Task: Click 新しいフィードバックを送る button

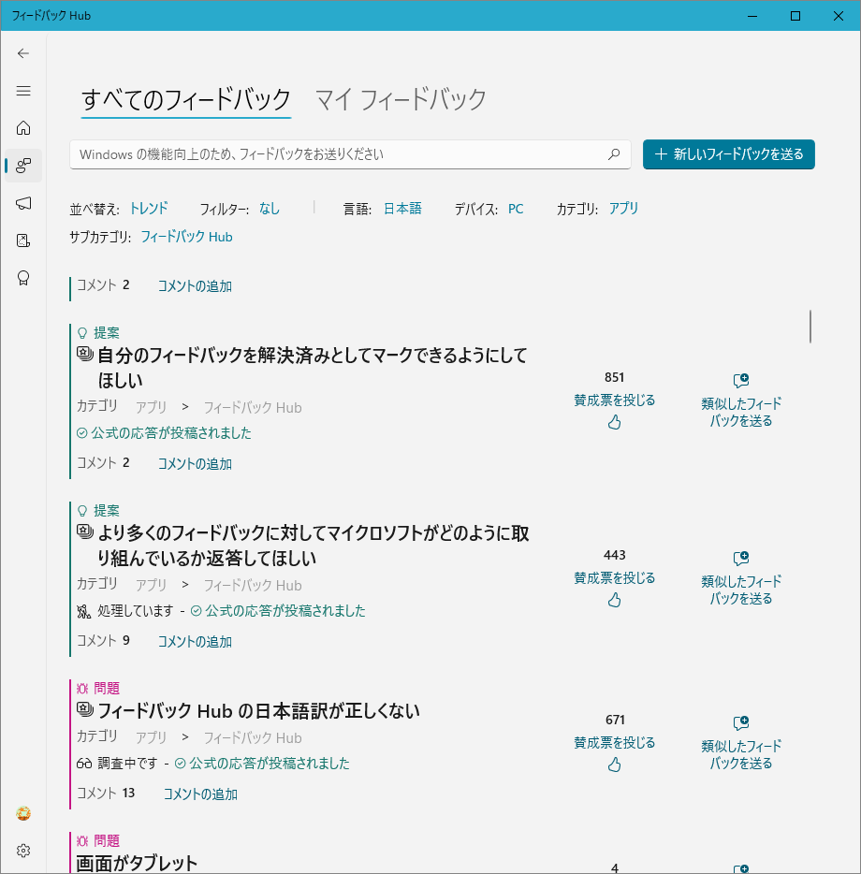Action: coord(729,154)
